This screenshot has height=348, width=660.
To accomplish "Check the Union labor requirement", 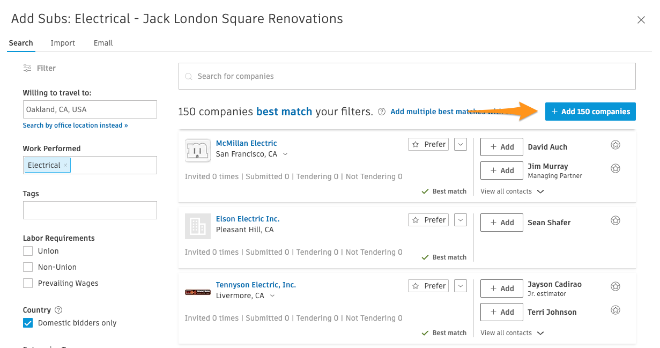I will click(x=28, y=251).
